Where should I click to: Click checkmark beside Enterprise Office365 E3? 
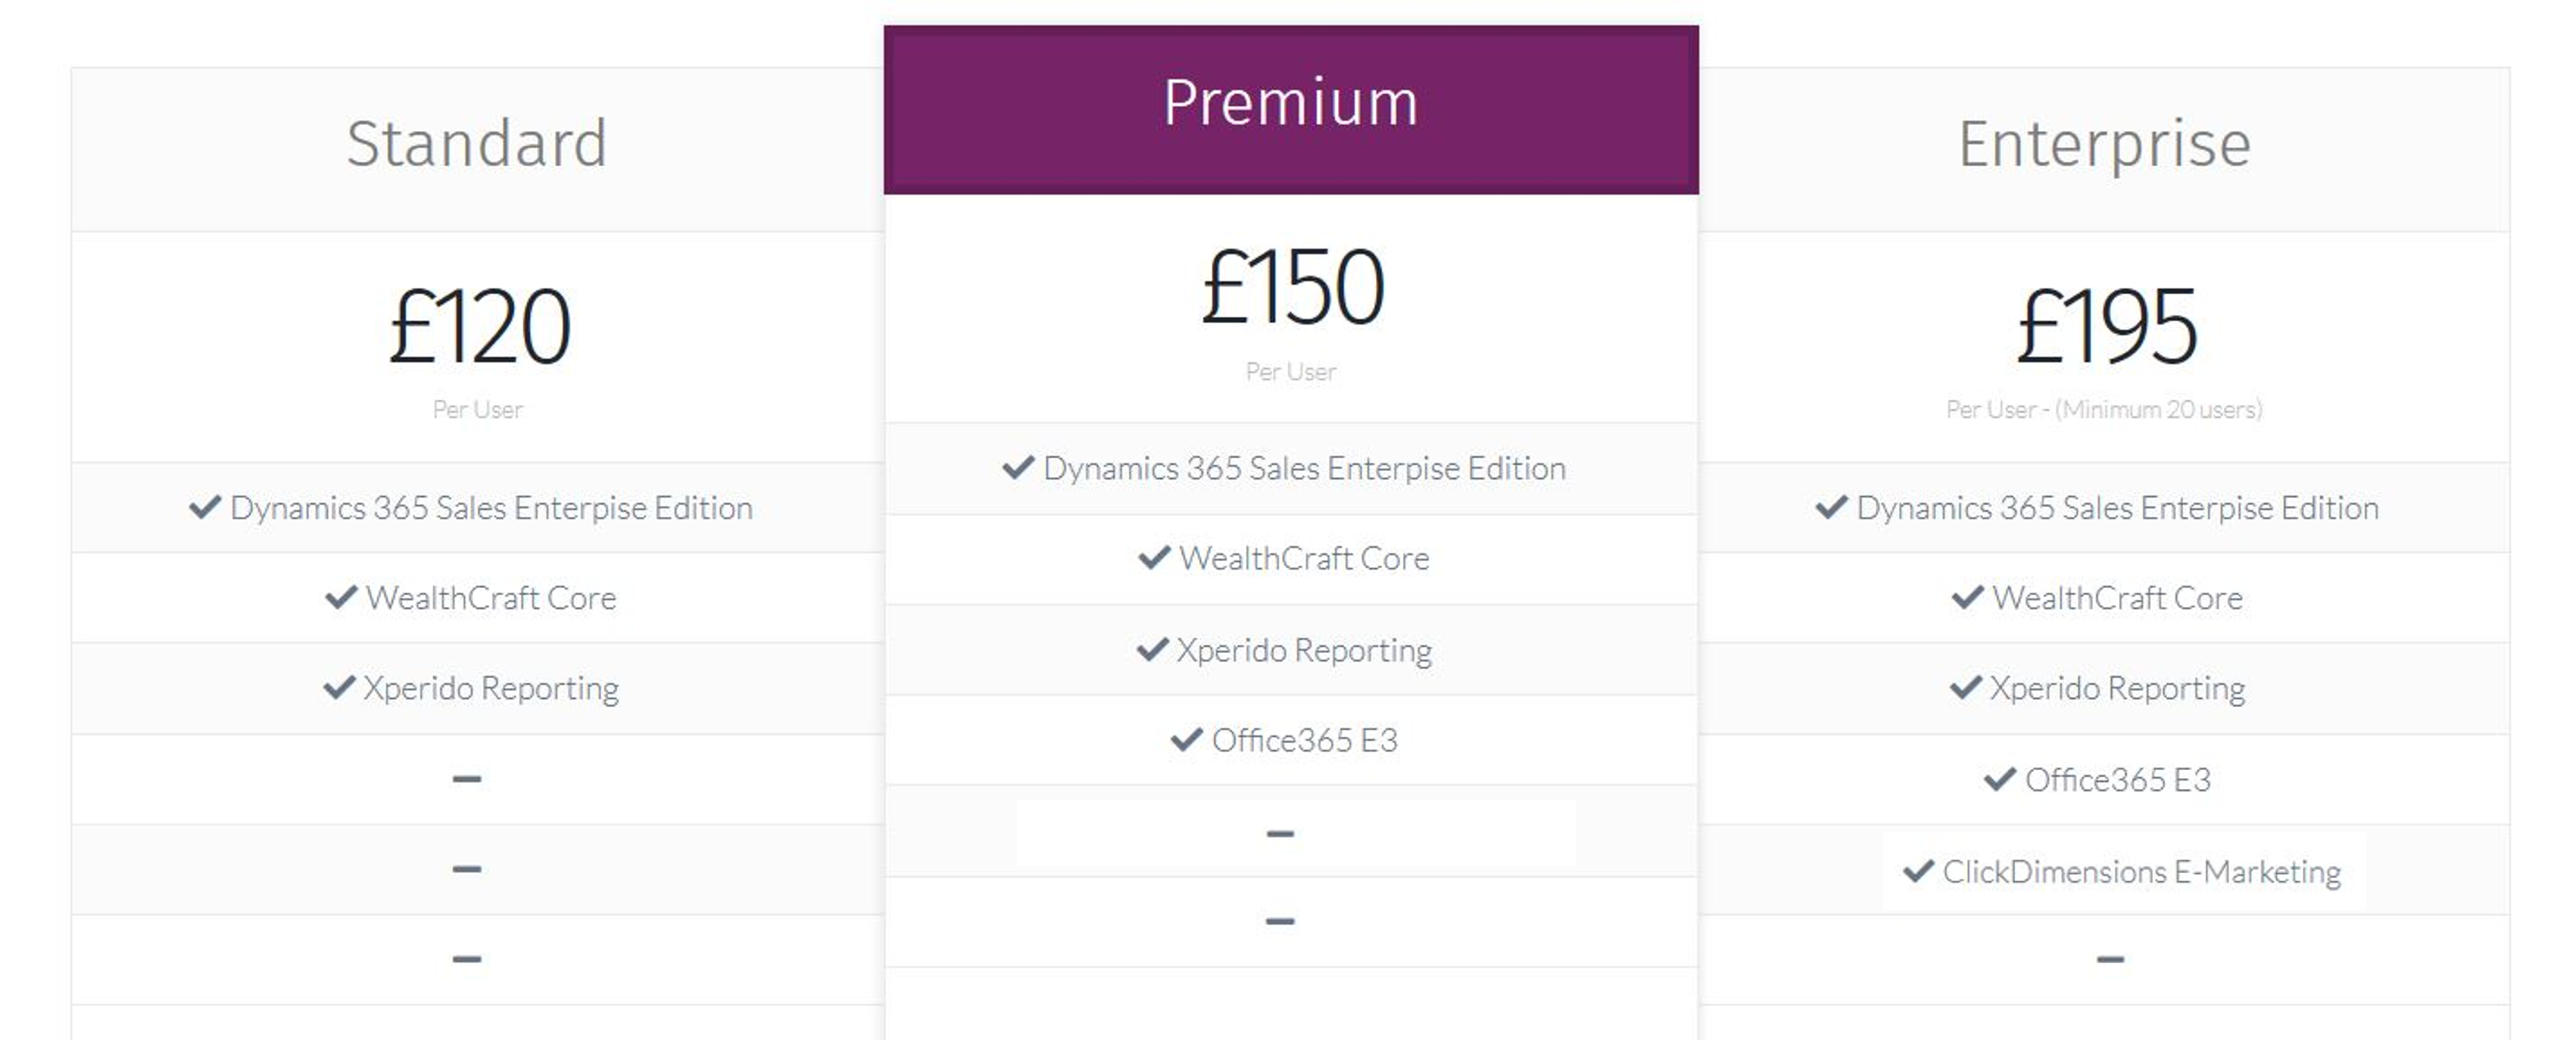[x=2000, y=780]
